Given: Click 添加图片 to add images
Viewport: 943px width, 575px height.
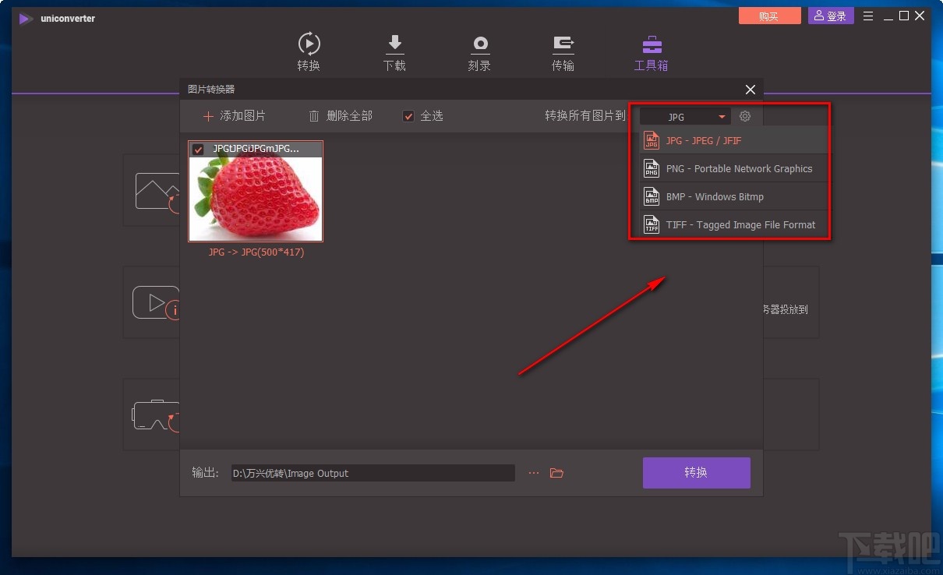Looking at the screenshot, I should [x=235, y=116].
